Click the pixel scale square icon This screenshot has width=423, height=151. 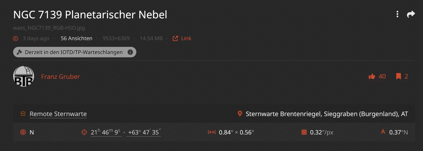coord(304,132)
